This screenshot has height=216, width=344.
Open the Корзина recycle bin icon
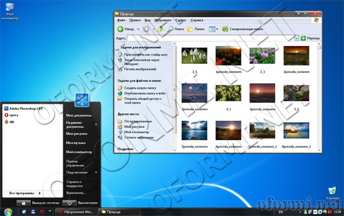click(x=332, y=191)
